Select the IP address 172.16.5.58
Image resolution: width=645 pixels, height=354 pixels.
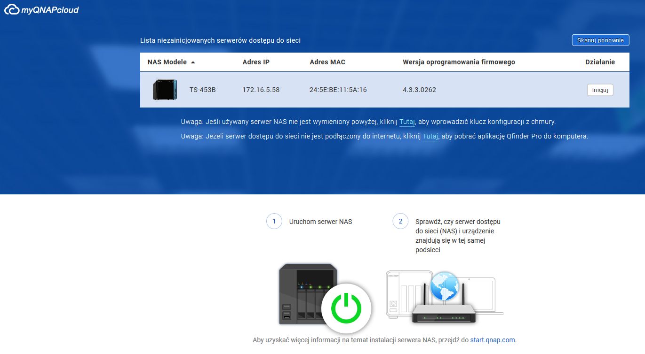261,90
